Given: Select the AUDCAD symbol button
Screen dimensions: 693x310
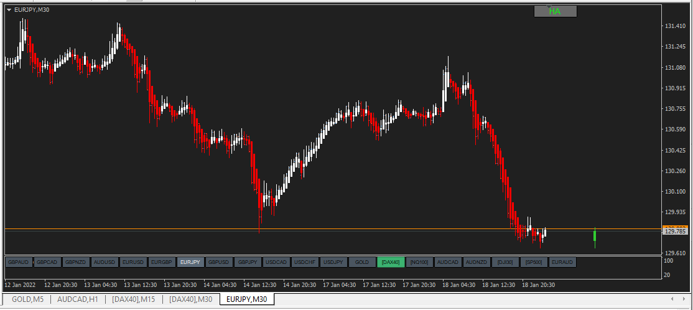Looking at the screenshot, I should click(448, 262).
